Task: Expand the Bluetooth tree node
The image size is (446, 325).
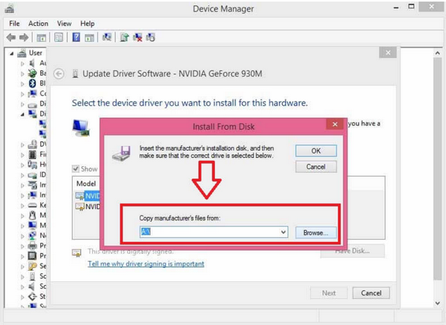Action: coord(22,83)
